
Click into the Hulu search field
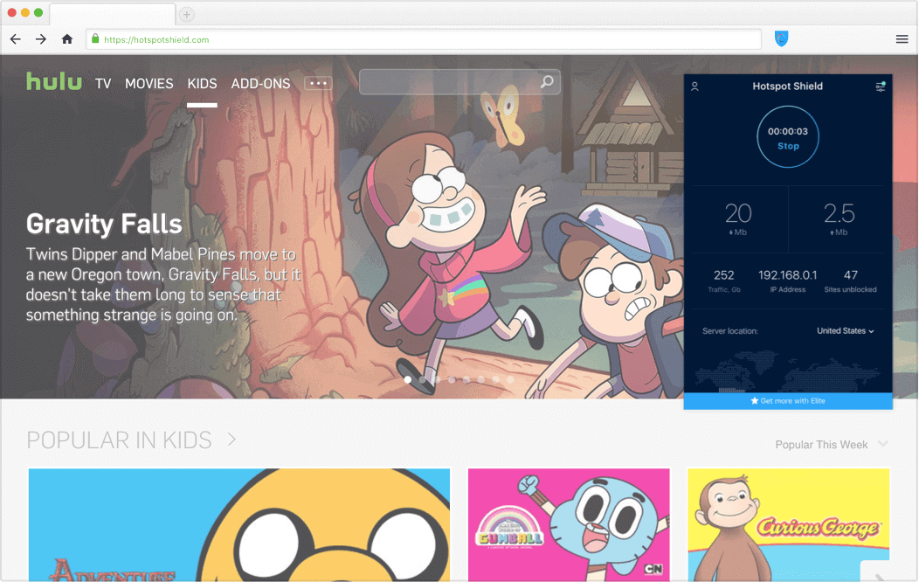(459, 82)
